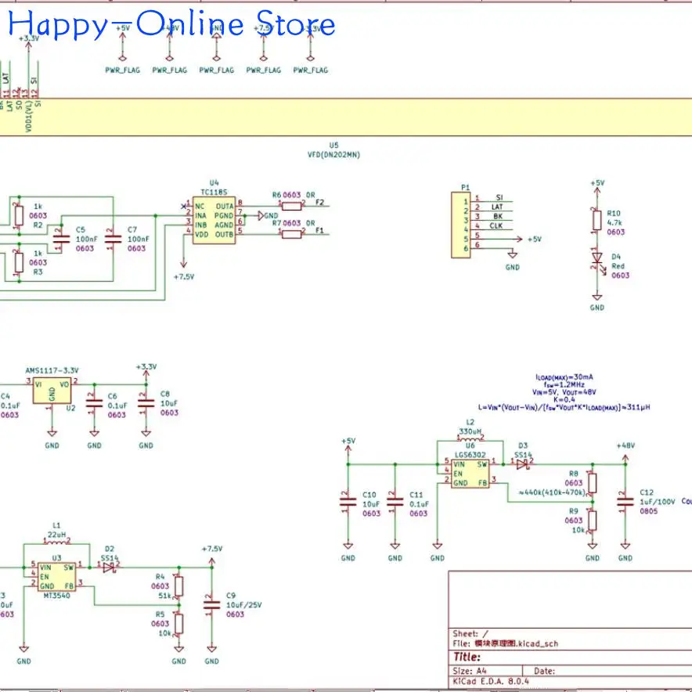Click the GND symbol below D4 LED

coord(597,302)
